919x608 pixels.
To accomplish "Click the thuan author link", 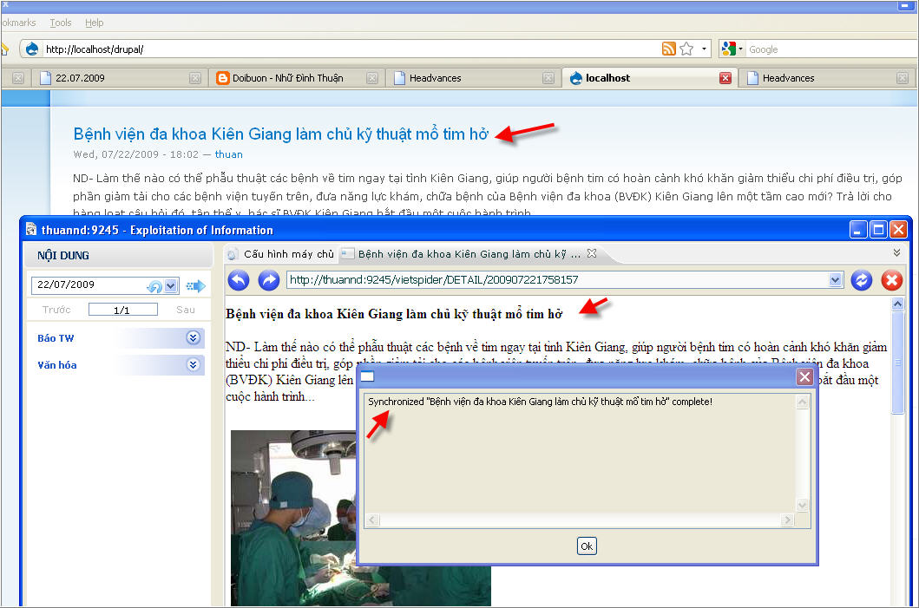I will [229, 154].
